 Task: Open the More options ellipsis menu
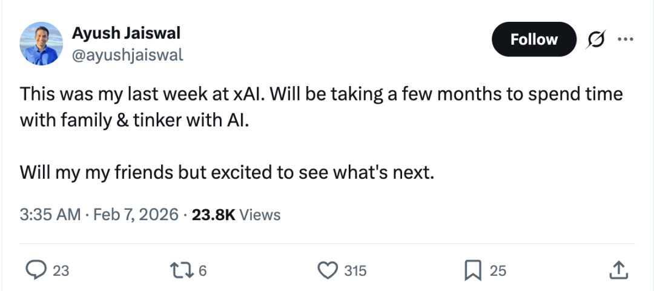tap(624, 40)
